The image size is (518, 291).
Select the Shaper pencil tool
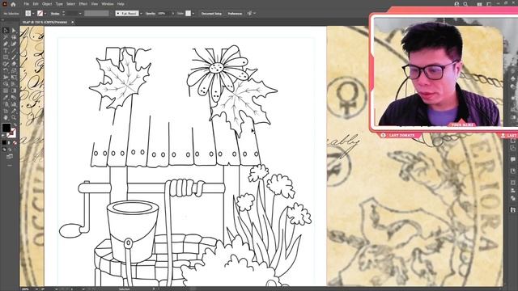[x=6, y=64]
